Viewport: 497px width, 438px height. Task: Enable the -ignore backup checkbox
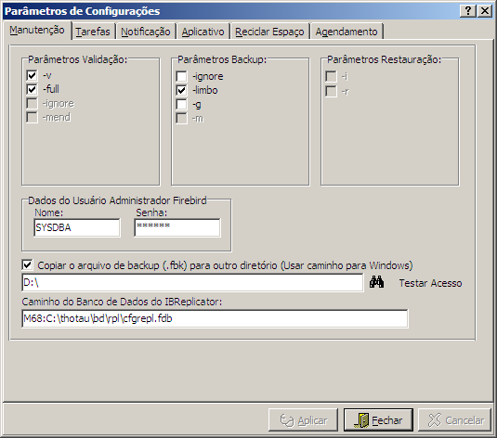[181, 76]
